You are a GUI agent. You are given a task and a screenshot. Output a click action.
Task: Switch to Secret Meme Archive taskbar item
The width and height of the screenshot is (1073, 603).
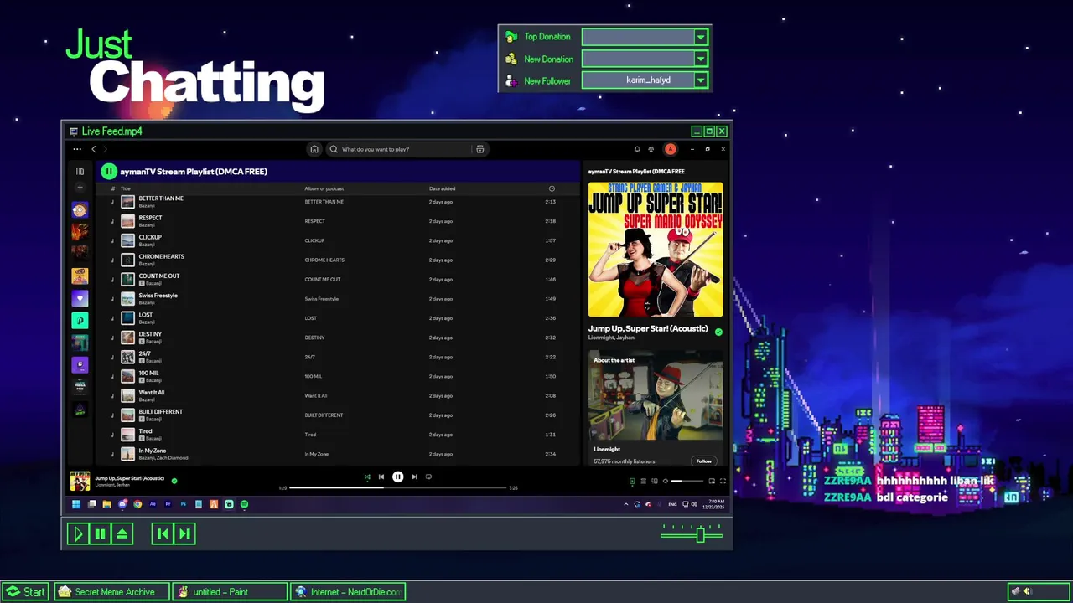point(112,592)
